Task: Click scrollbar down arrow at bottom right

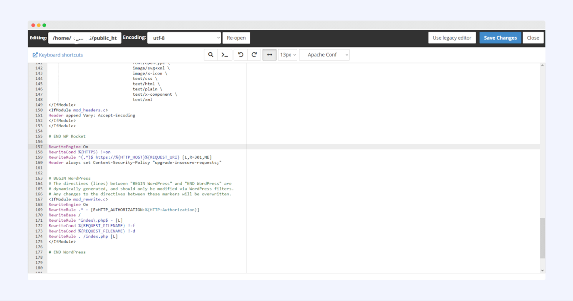Action: [542, 270]
